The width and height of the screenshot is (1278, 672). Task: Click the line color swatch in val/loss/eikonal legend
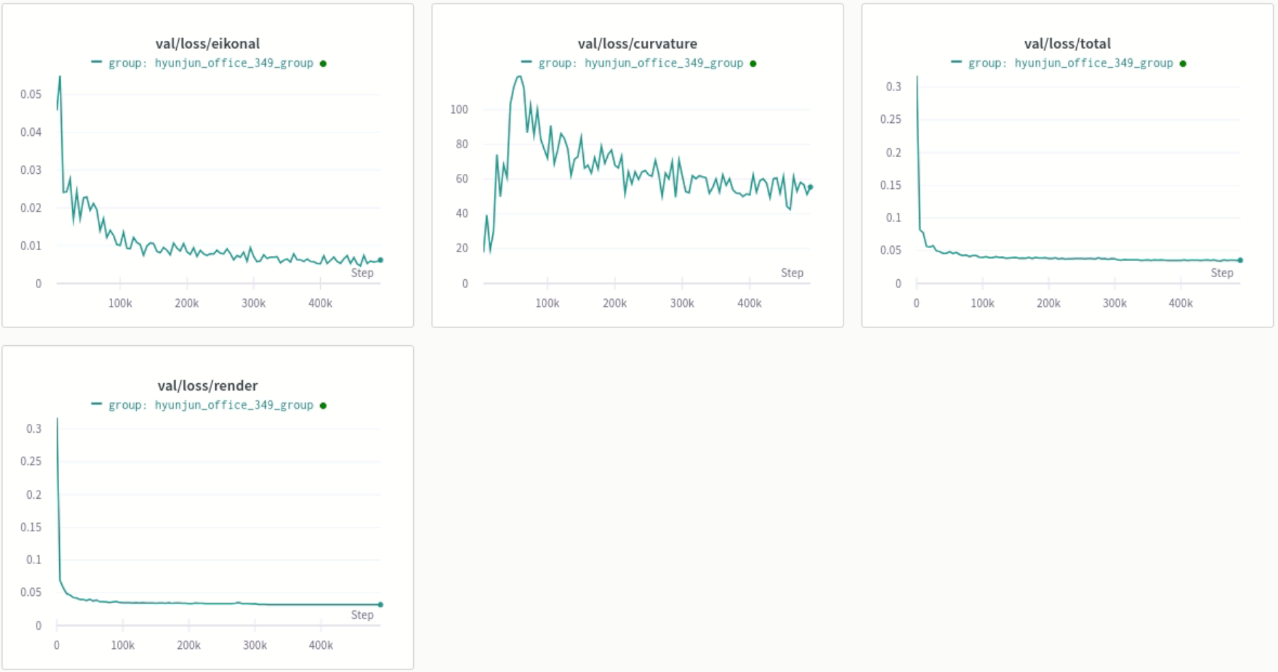pos(97,61)
